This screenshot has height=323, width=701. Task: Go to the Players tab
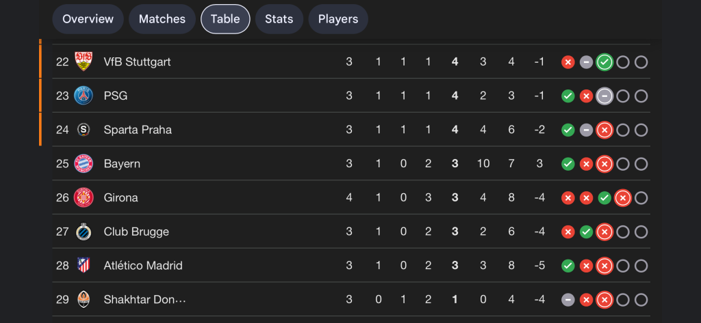pyautogui.click(x=338, y=19)
